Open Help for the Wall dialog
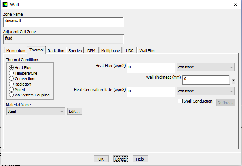 140,159
